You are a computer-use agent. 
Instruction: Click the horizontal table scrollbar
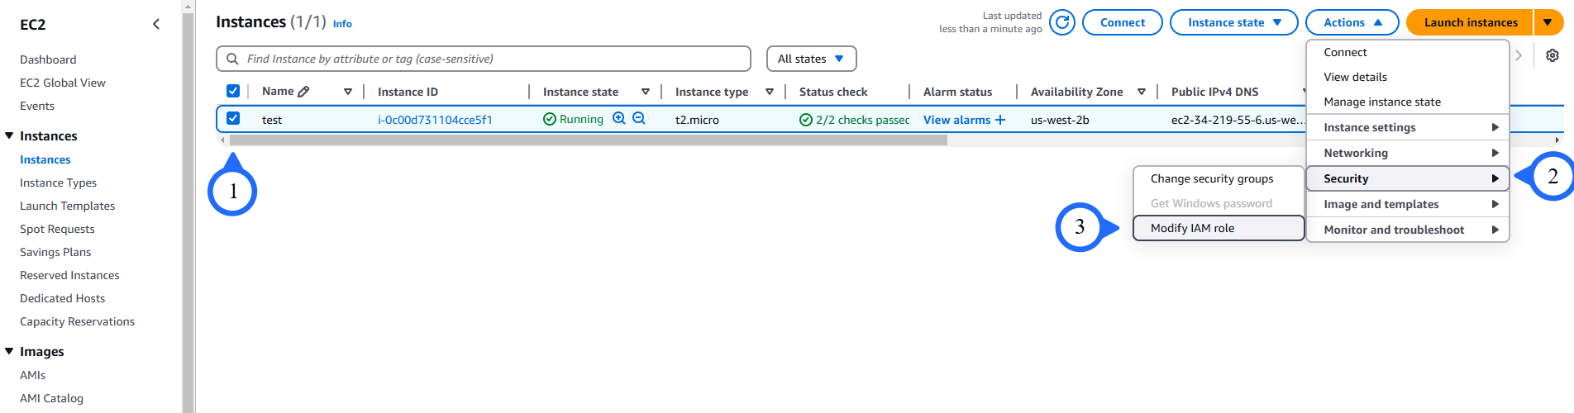(587, 140)
